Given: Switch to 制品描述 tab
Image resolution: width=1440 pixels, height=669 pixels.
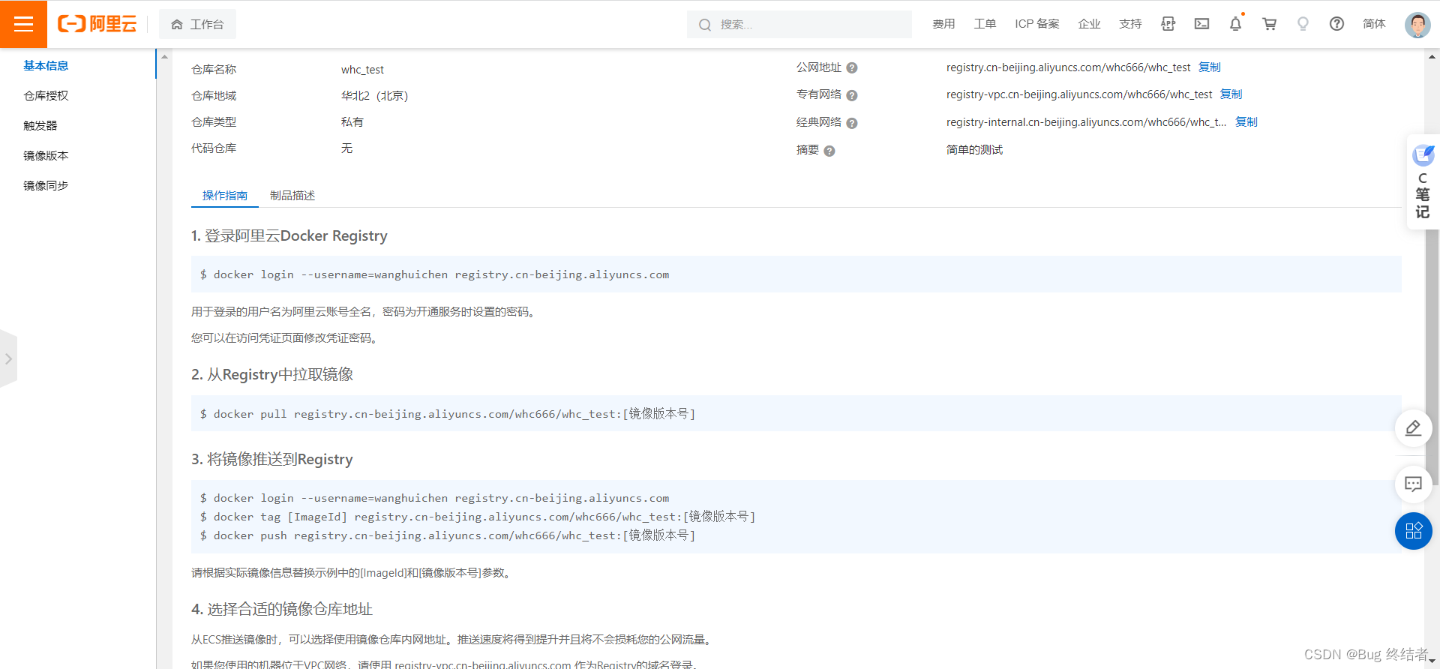Looking at the screenshot, I should [x=292, y=196].
